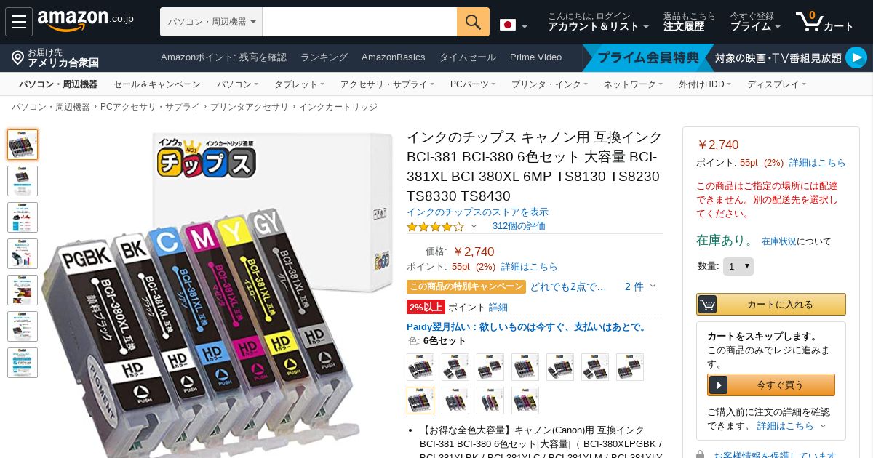Open 312個の評価 reviews link
Viewport: 873px width, 458px height.
tap(519, 226)
